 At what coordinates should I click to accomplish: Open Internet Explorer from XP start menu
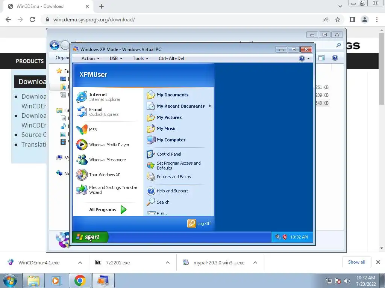click(x=98, y=97)
